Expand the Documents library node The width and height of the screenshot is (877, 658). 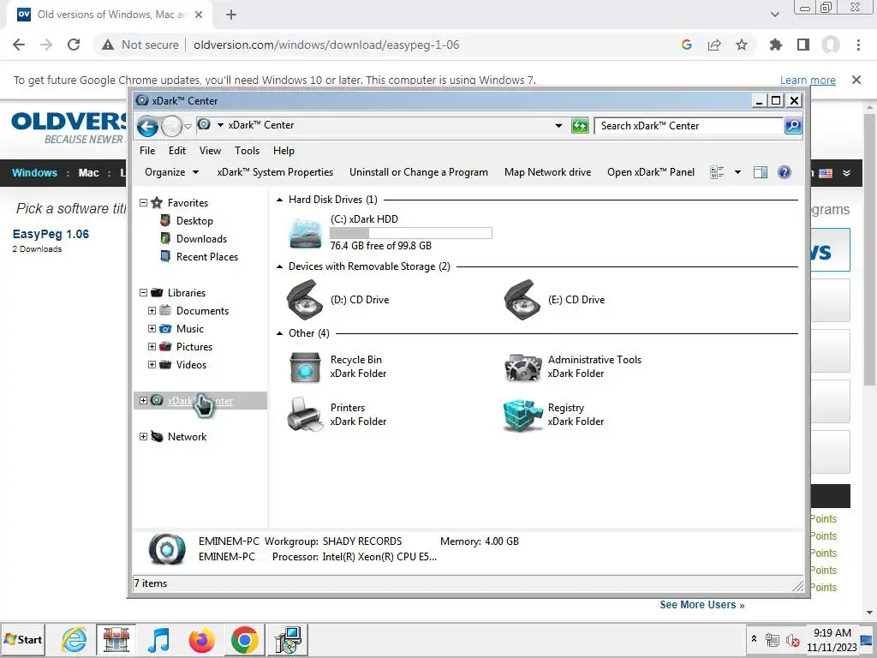click(152, 310)
